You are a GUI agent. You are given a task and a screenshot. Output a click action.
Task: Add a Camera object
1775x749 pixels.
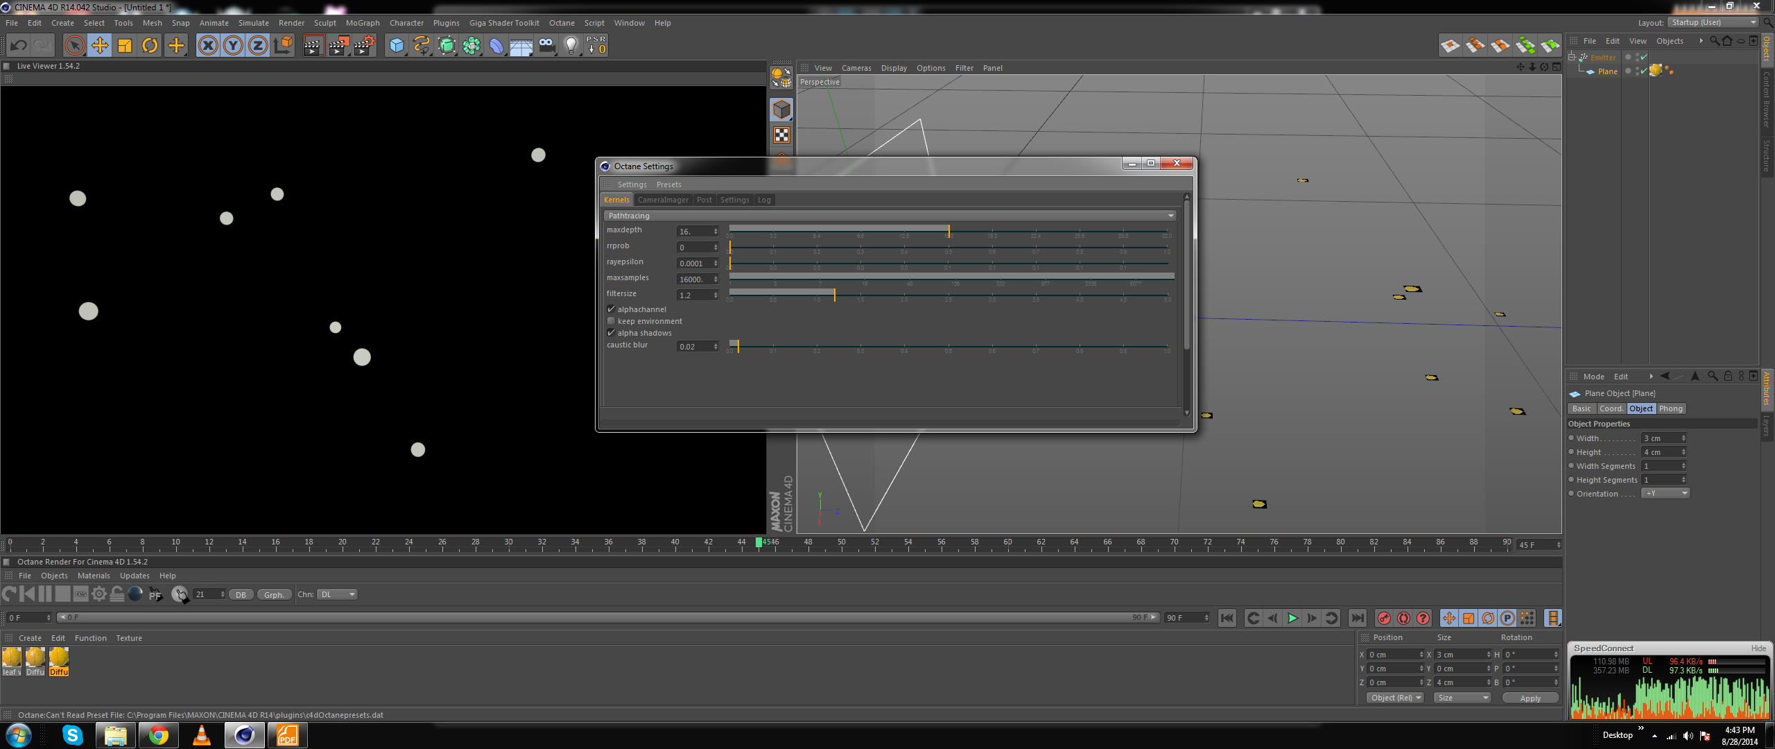pos(546,46)
